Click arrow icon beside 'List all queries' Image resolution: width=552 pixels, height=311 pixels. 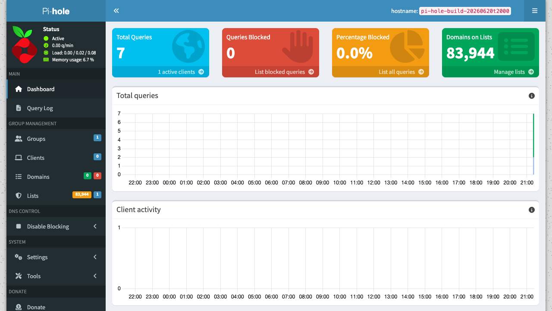[x=421, y=72]
